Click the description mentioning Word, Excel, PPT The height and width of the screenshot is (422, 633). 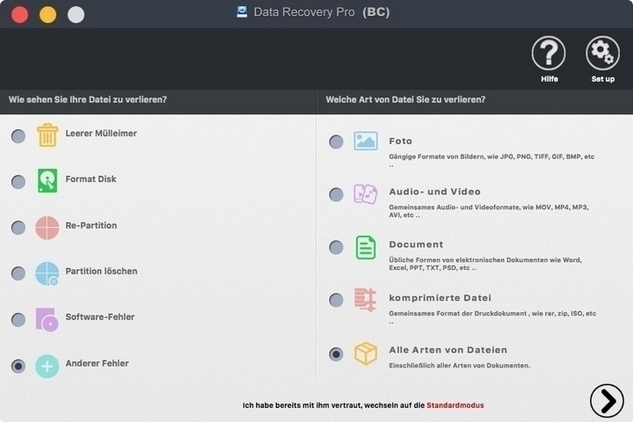[485, 264]
